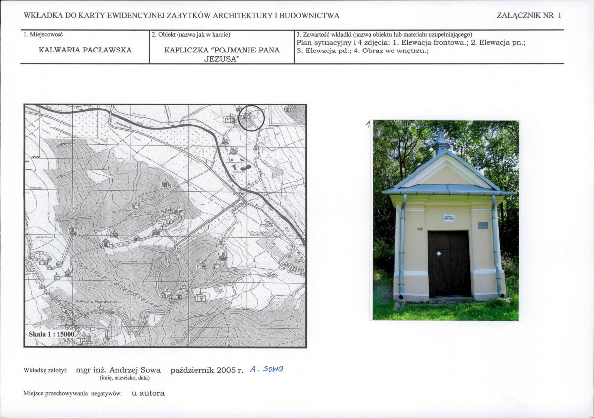Image resolution: width=594 pixels, height=418 pixels.
Task: Click the mgr inż. Andrzej Sowa author name
Action: pos(118,370)
